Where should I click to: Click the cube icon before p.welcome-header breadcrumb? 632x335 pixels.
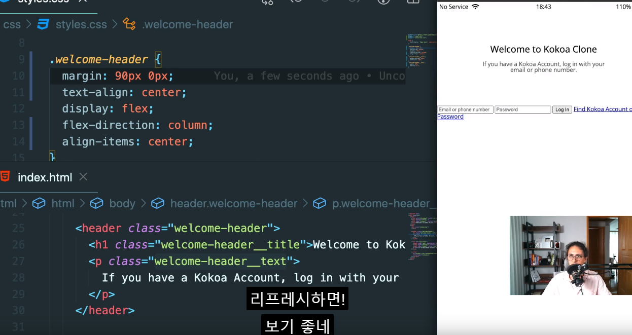[x=319, y=203]
